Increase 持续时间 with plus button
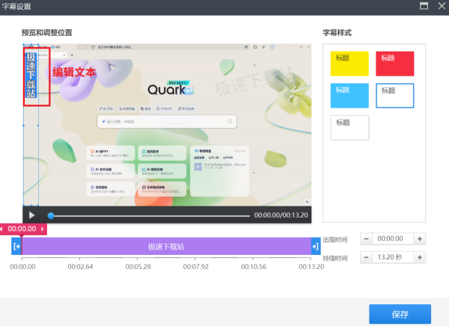 [421, 257]
